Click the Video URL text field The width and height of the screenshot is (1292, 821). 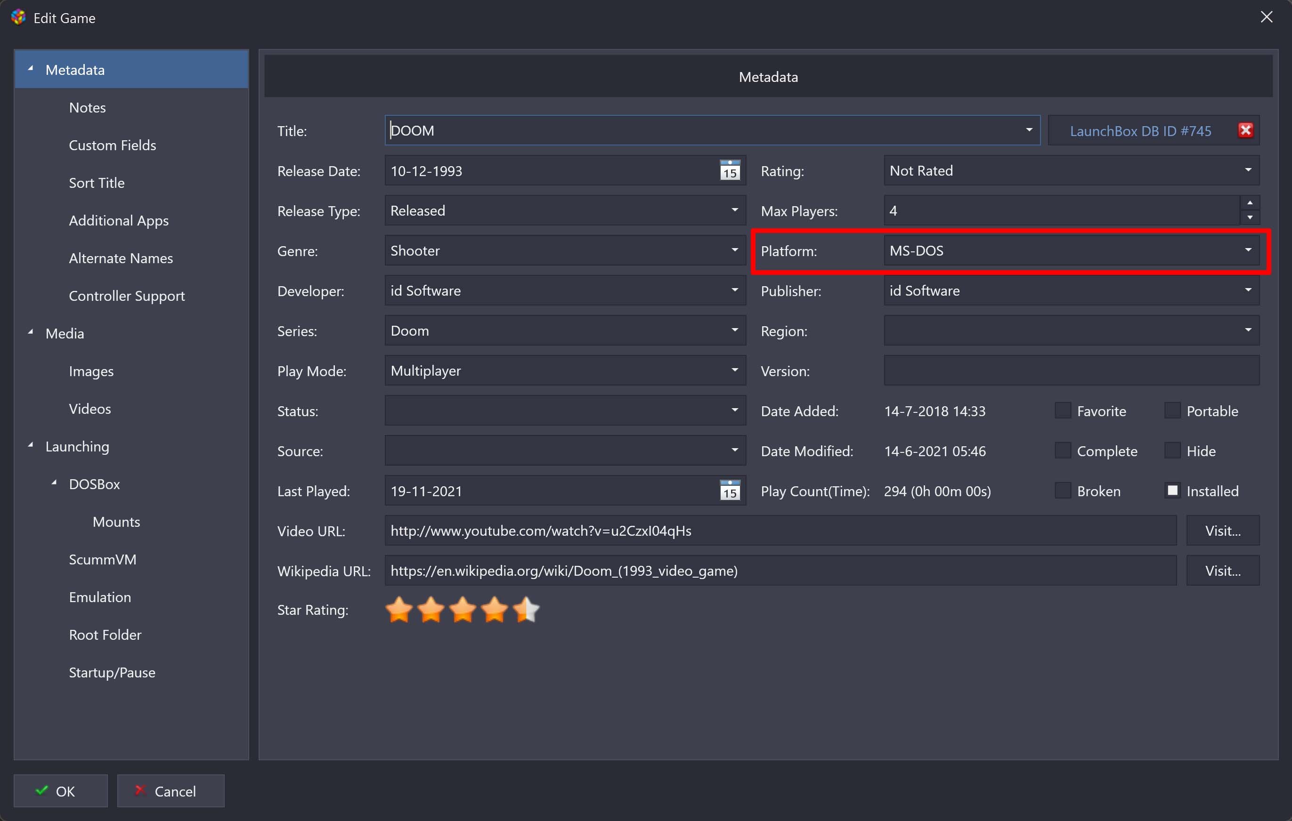click(780, 531)
